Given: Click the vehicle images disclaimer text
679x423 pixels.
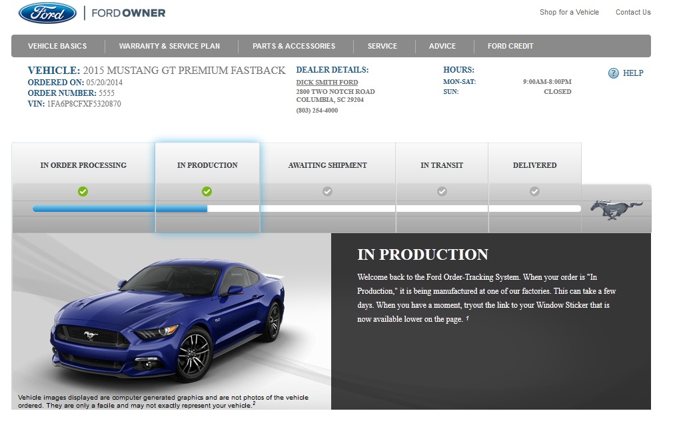Looking at the screenshot, I should coord(163,402).
